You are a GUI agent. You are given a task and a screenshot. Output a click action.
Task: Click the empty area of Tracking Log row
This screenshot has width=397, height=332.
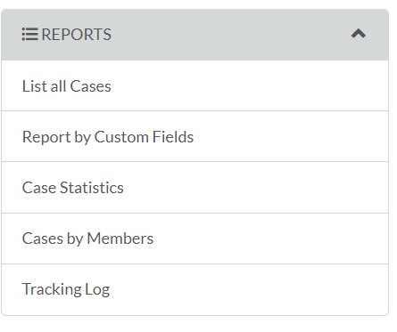coord(250,289)
